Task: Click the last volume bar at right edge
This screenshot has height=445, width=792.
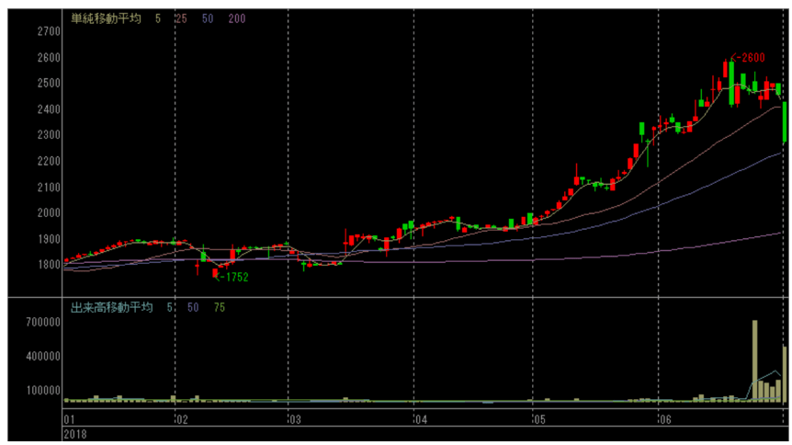Action: click(x=785, y=374)
